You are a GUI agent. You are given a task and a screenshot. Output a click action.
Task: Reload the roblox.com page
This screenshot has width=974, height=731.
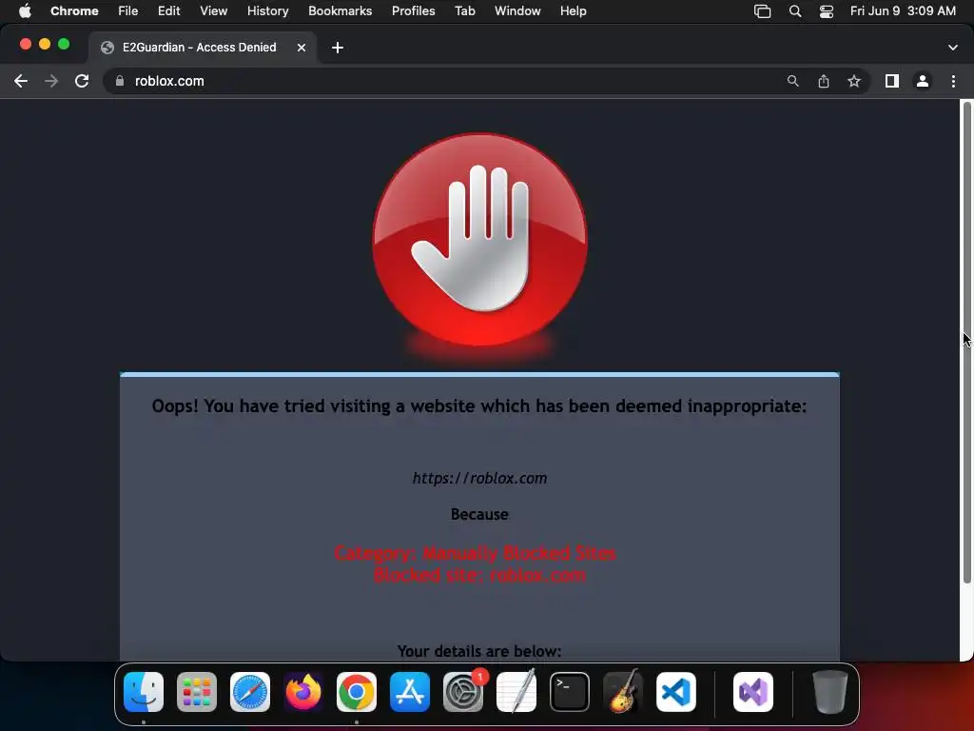tap(82, 81)
